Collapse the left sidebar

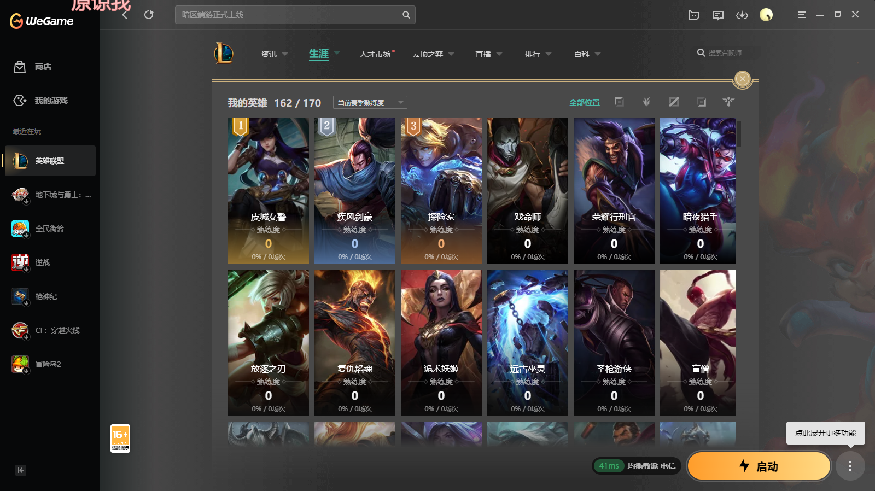[21, 470]
